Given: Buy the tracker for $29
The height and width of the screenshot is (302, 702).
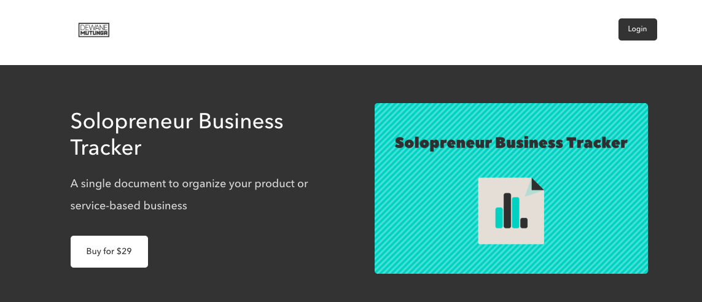Looking at the screenshot, I should click(109, 252).
